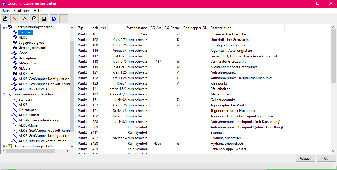Image resolution: width=337 pixels, height=170 pixels.
Task: Create a new assignment table via toolbar
Action: pos(5,19)
